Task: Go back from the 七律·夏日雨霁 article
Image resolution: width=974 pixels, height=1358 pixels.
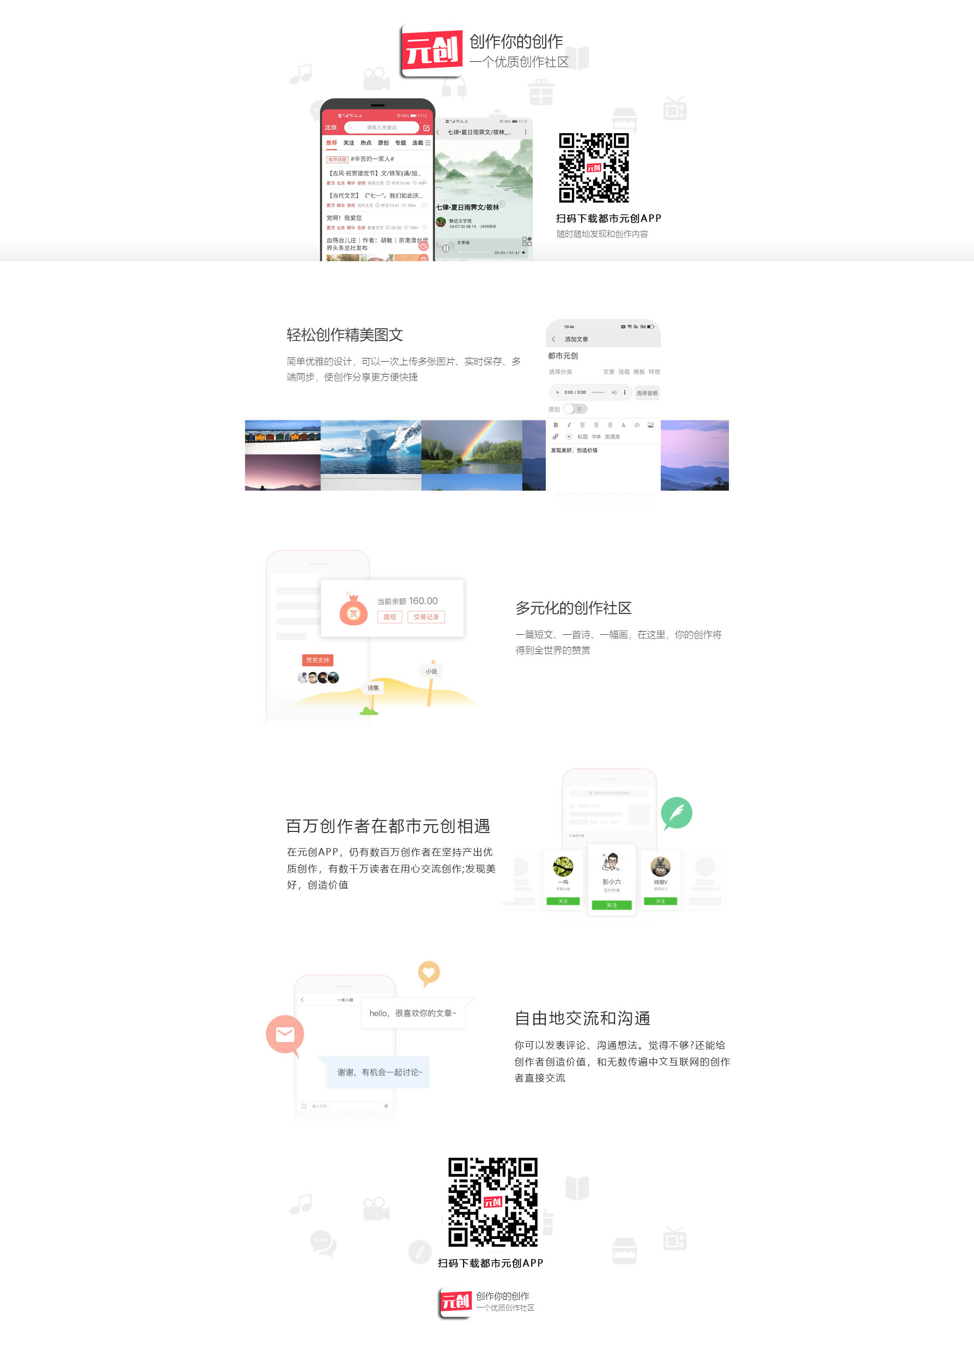Action: (x=438, y=132)
